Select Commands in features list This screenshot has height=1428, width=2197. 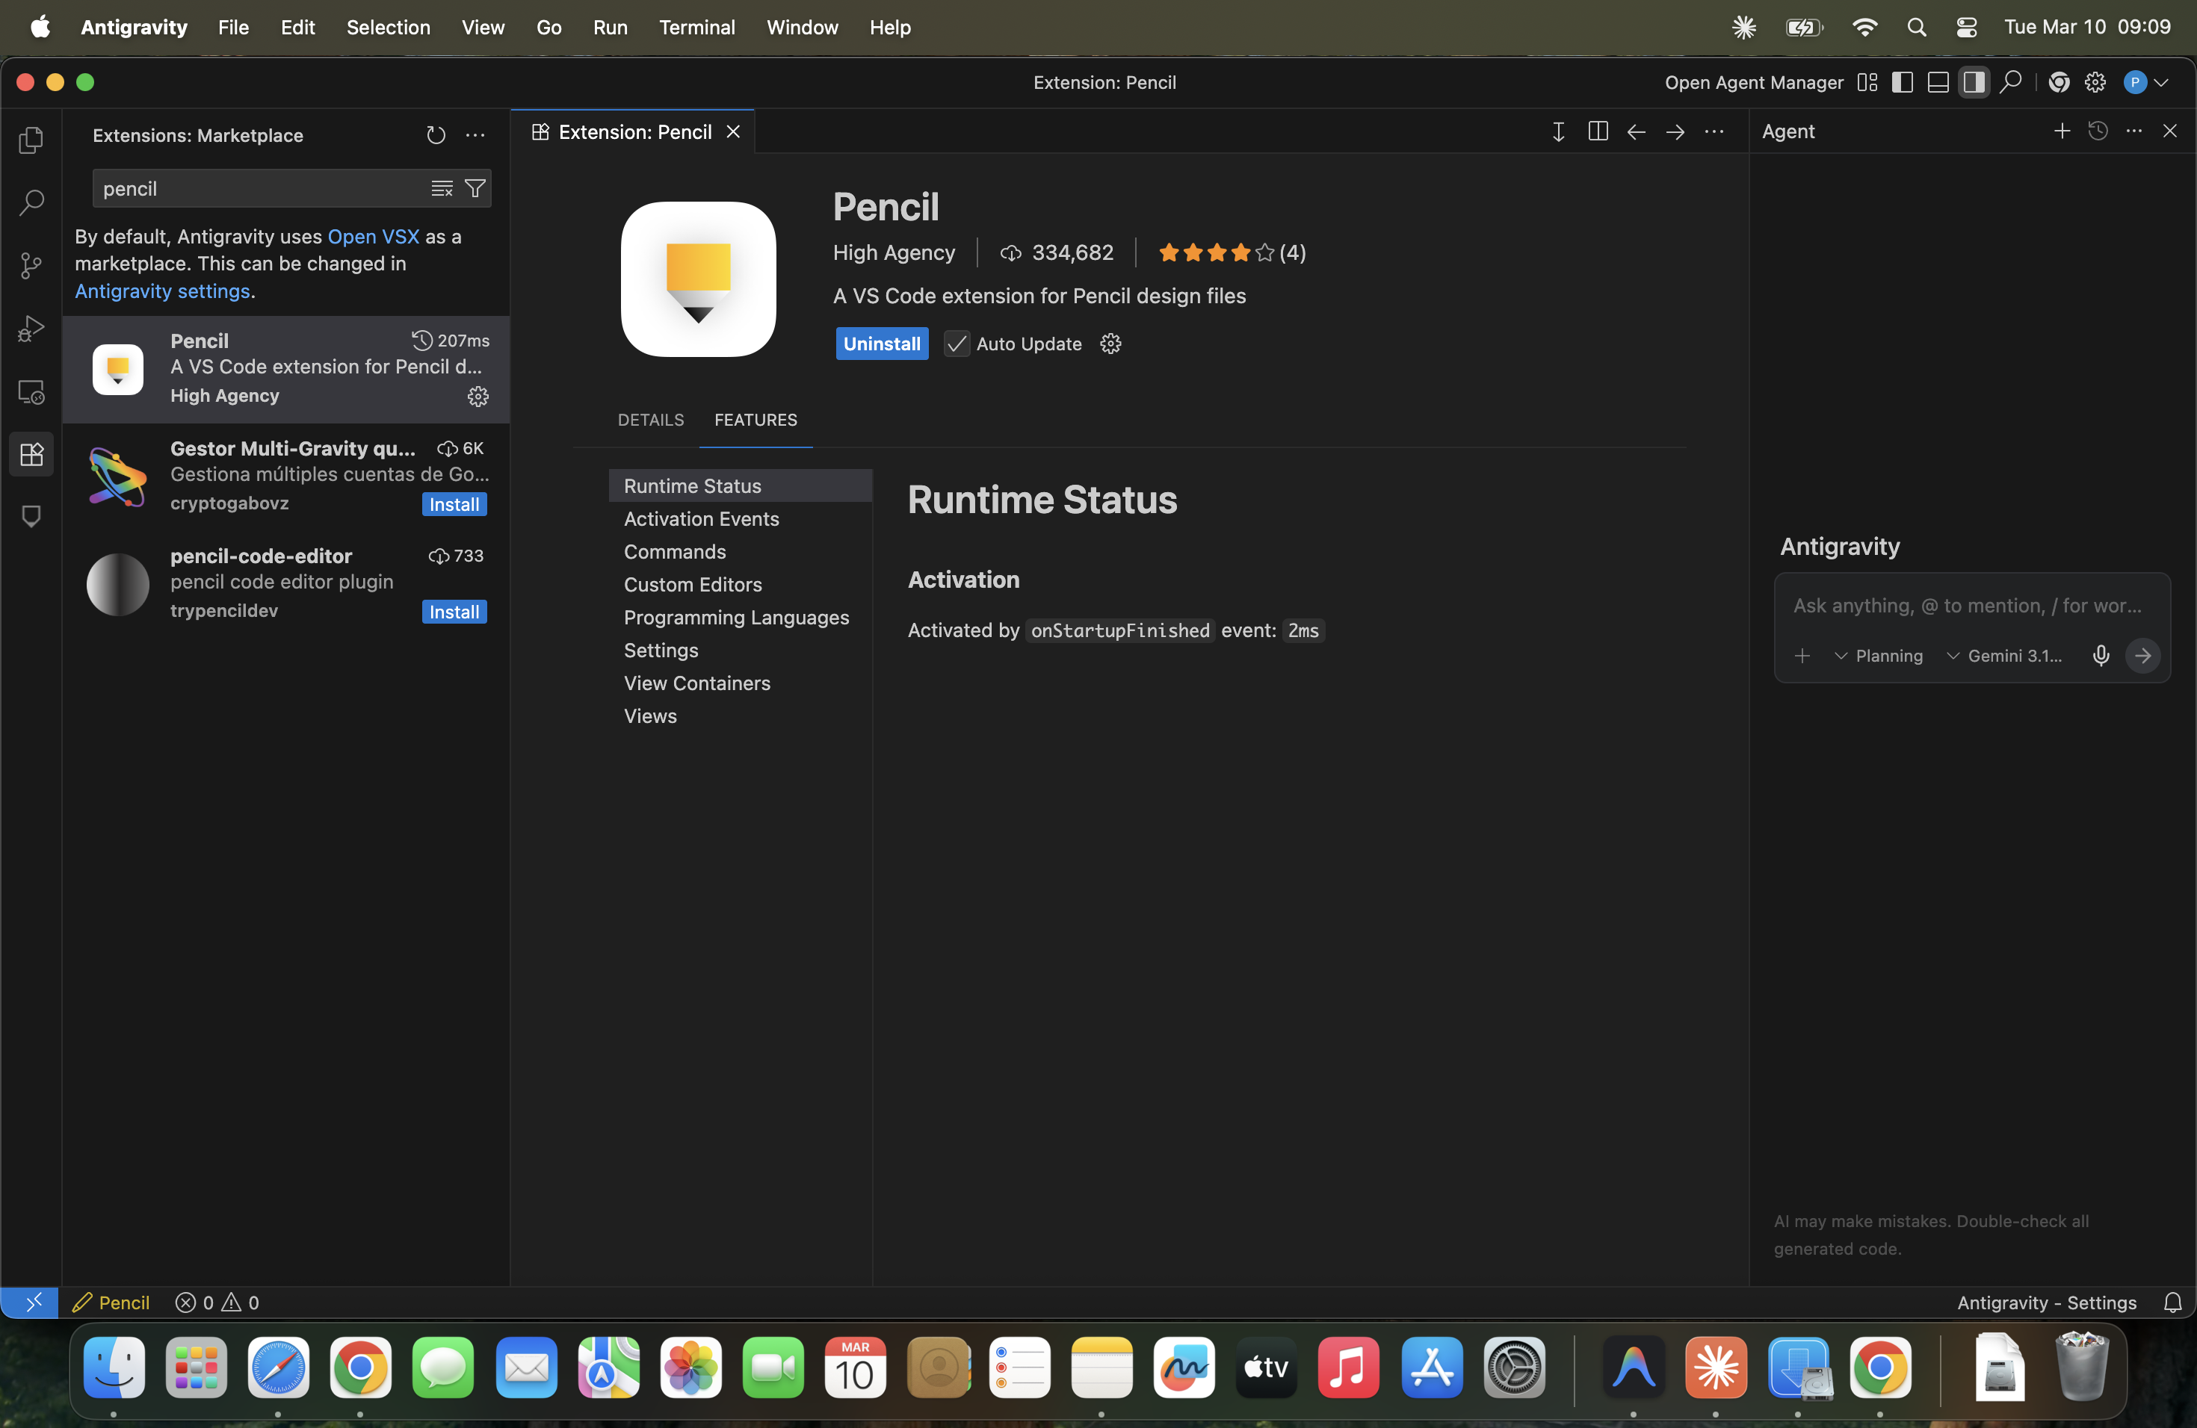tap(741, 552)
